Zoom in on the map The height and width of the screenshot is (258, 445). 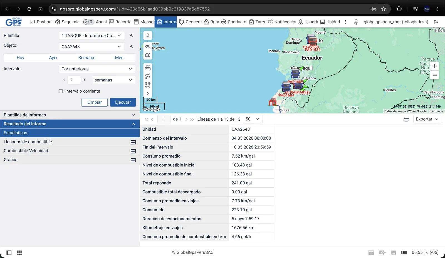(x=434, y=66)
